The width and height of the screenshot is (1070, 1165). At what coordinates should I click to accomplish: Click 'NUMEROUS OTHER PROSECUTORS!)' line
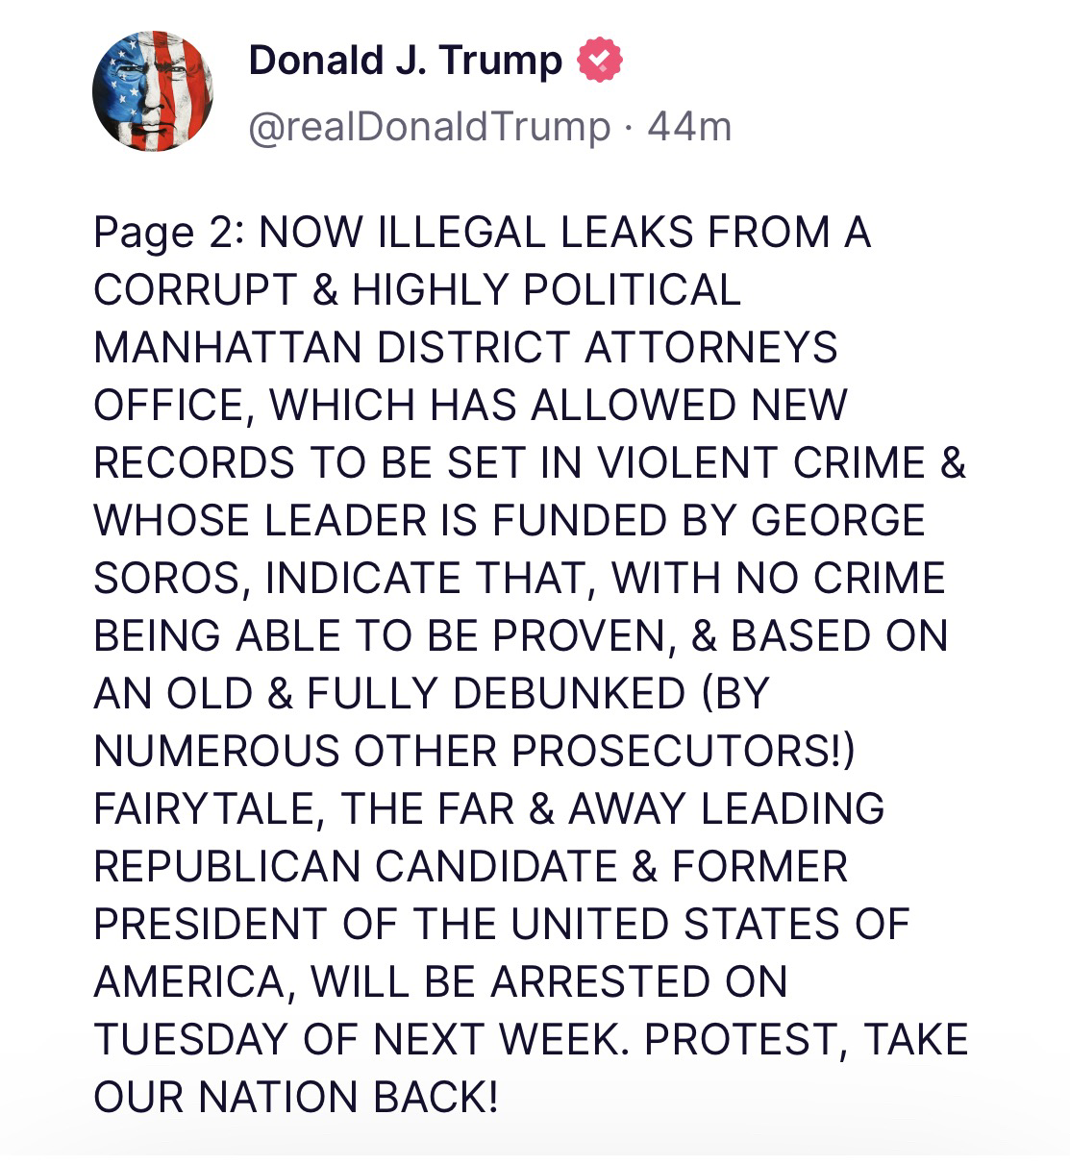(x=473, y=752)
